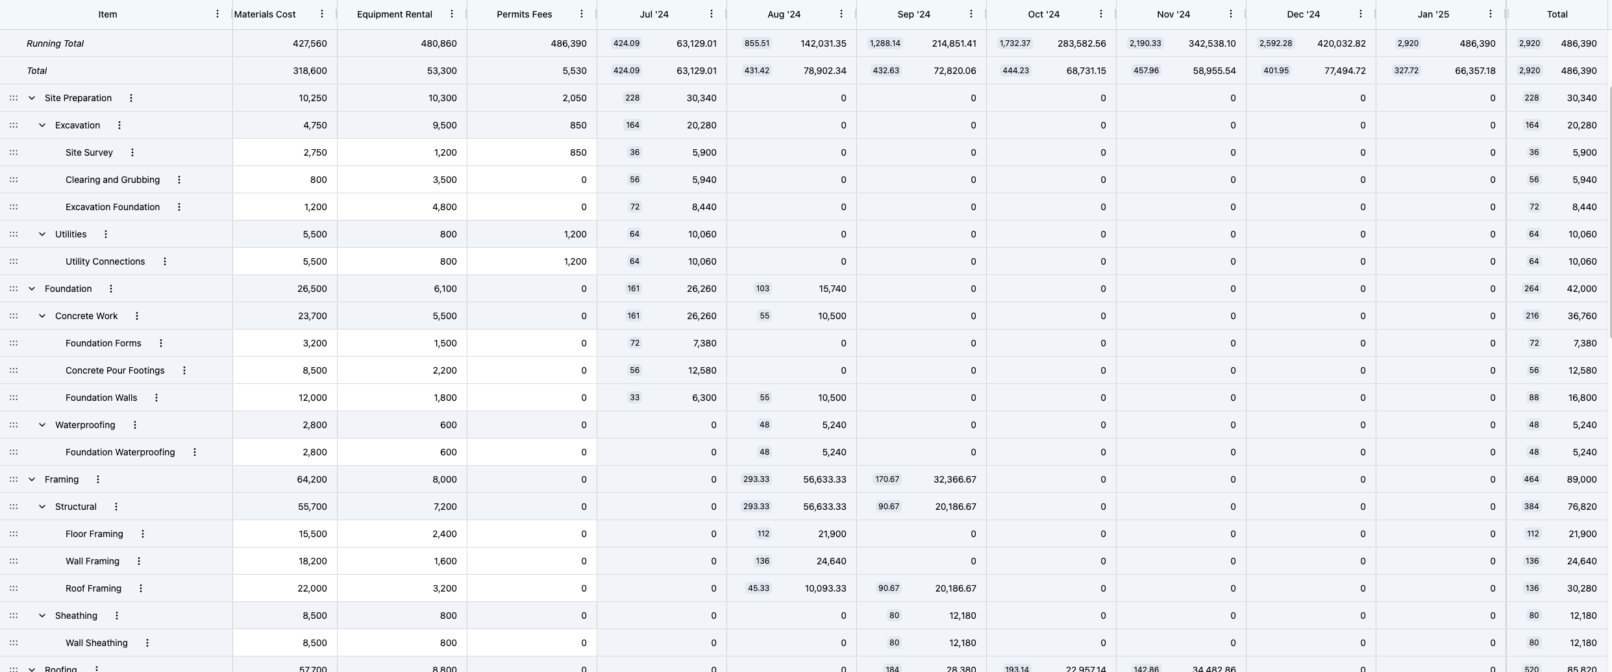Screen dimensions: 1612x672
Task: Collapse the Utilities subgroup
Action: pos(42,234)
